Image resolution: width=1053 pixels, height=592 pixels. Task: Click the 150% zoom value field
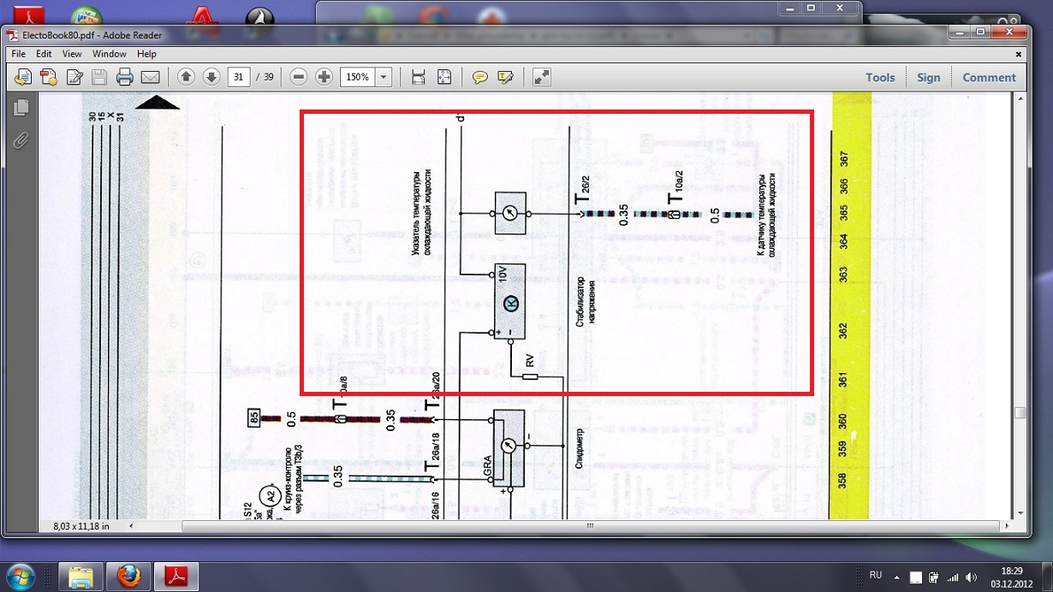point(358,77)
